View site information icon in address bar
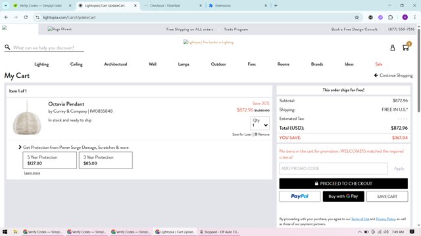Screen dimensions: 421x236 click(37, 18)
